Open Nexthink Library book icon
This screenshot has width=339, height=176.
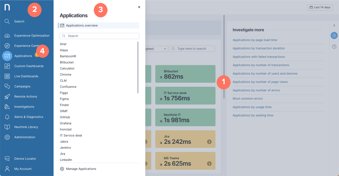[x=7, y=127]
